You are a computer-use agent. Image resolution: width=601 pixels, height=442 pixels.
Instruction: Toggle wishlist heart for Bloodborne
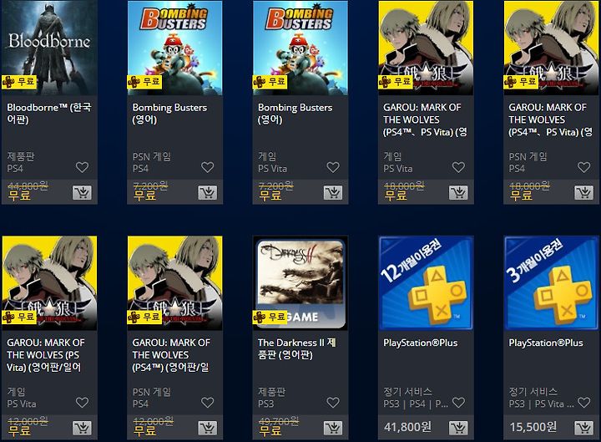pos(82,167)
